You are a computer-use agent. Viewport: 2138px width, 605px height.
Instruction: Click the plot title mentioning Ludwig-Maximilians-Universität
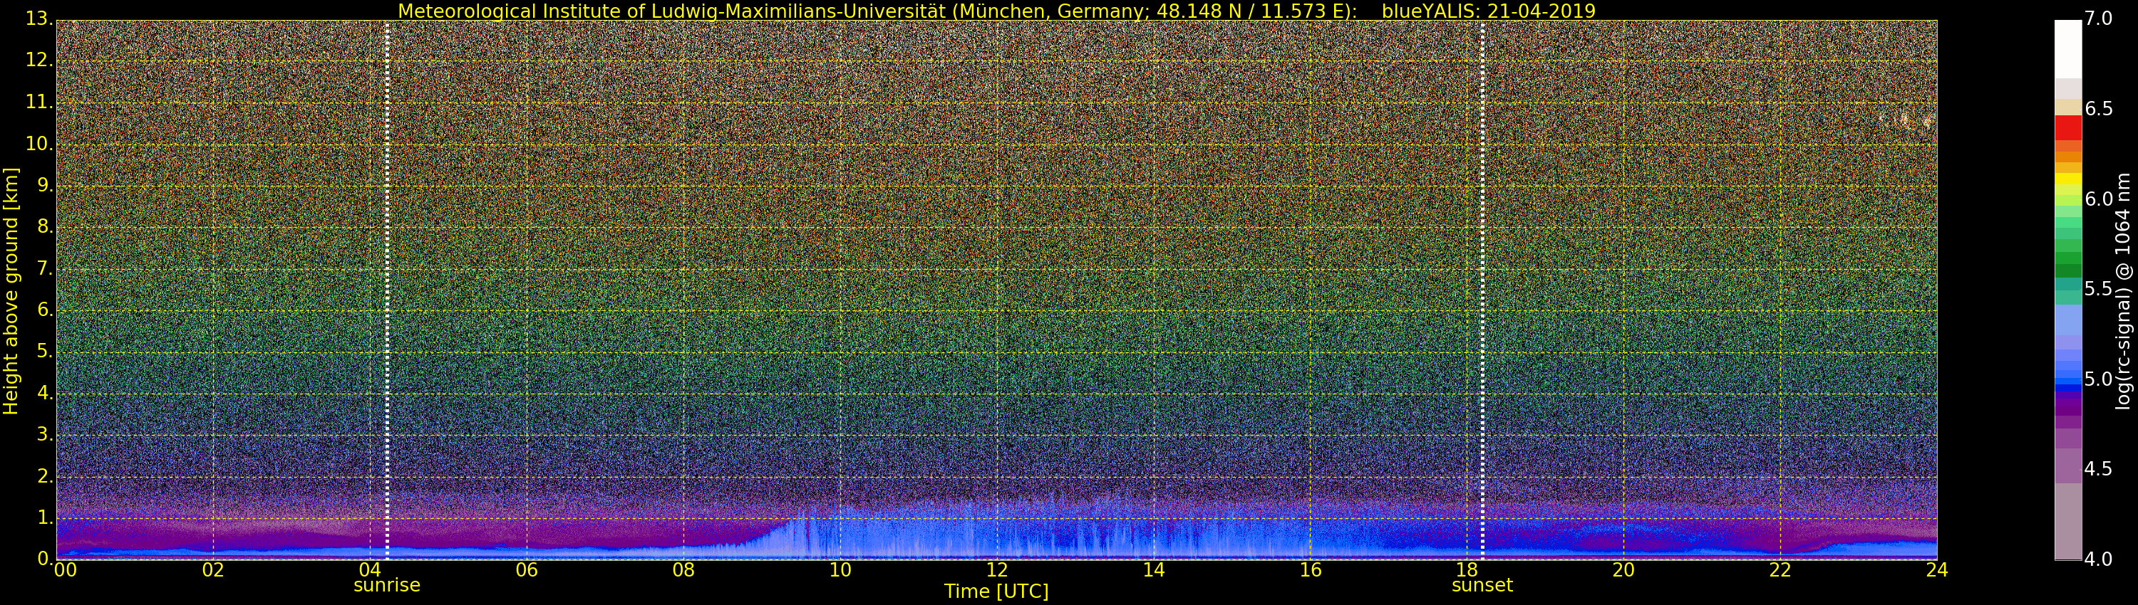pos(997,11)
